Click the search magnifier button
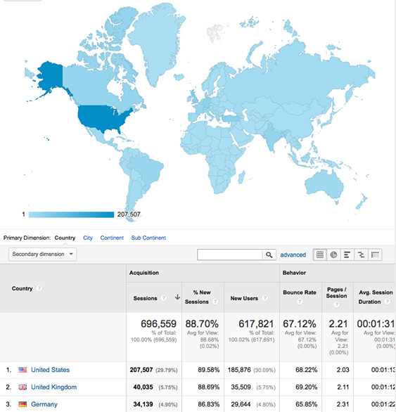 [269, 255]
